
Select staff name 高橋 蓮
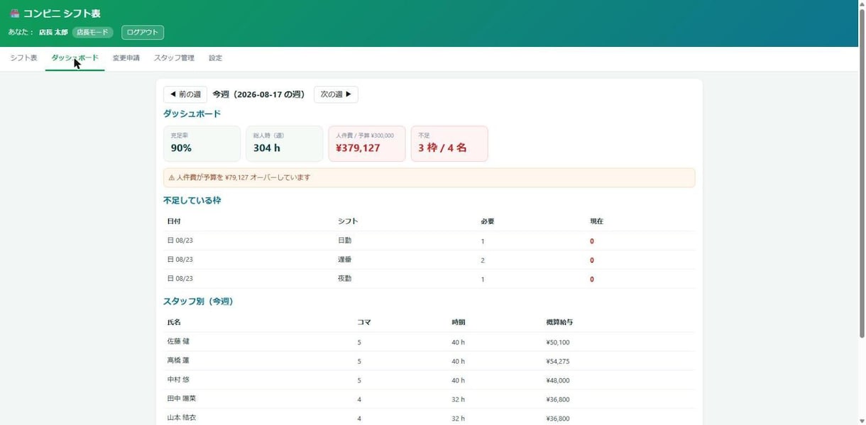tap(178, 360)
